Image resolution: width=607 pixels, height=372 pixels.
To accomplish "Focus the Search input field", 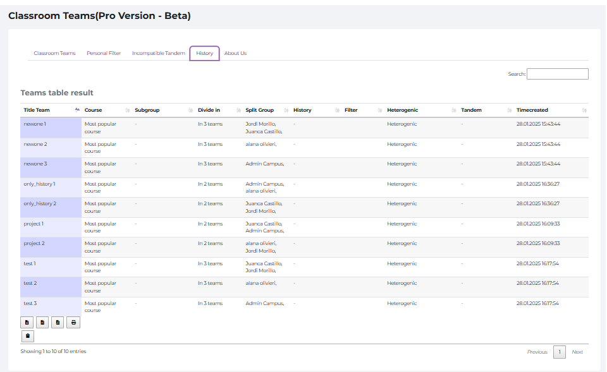I will (557, 74).
